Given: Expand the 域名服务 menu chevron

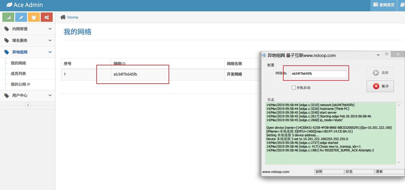Looking at the screenshot, I should (x=50, y=40).
